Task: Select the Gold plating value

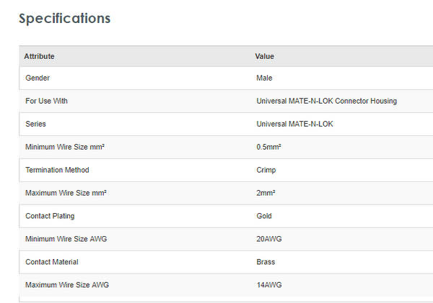Action: pyautogui.click(x=264, y=216)
